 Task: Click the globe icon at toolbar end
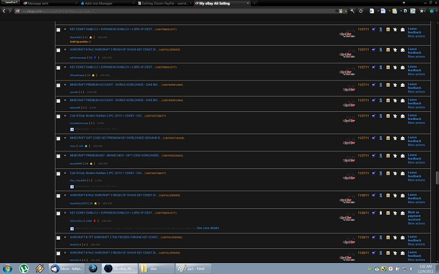point(432,11)
